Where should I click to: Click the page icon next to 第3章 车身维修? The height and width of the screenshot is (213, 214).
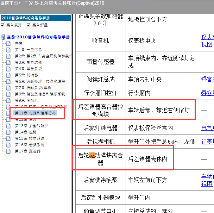pyautogui.click(x=8, y=63)
